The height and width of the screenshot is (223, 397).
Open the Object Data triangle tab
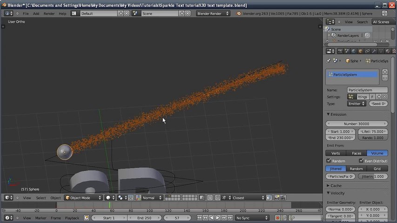click(x=381, y=51)
